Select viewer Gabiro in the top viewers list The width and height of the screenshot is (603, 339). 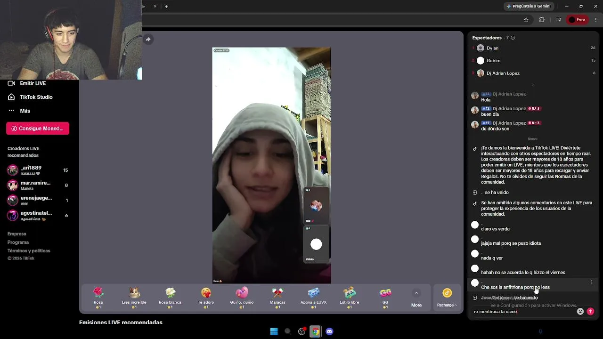(533, 61)
